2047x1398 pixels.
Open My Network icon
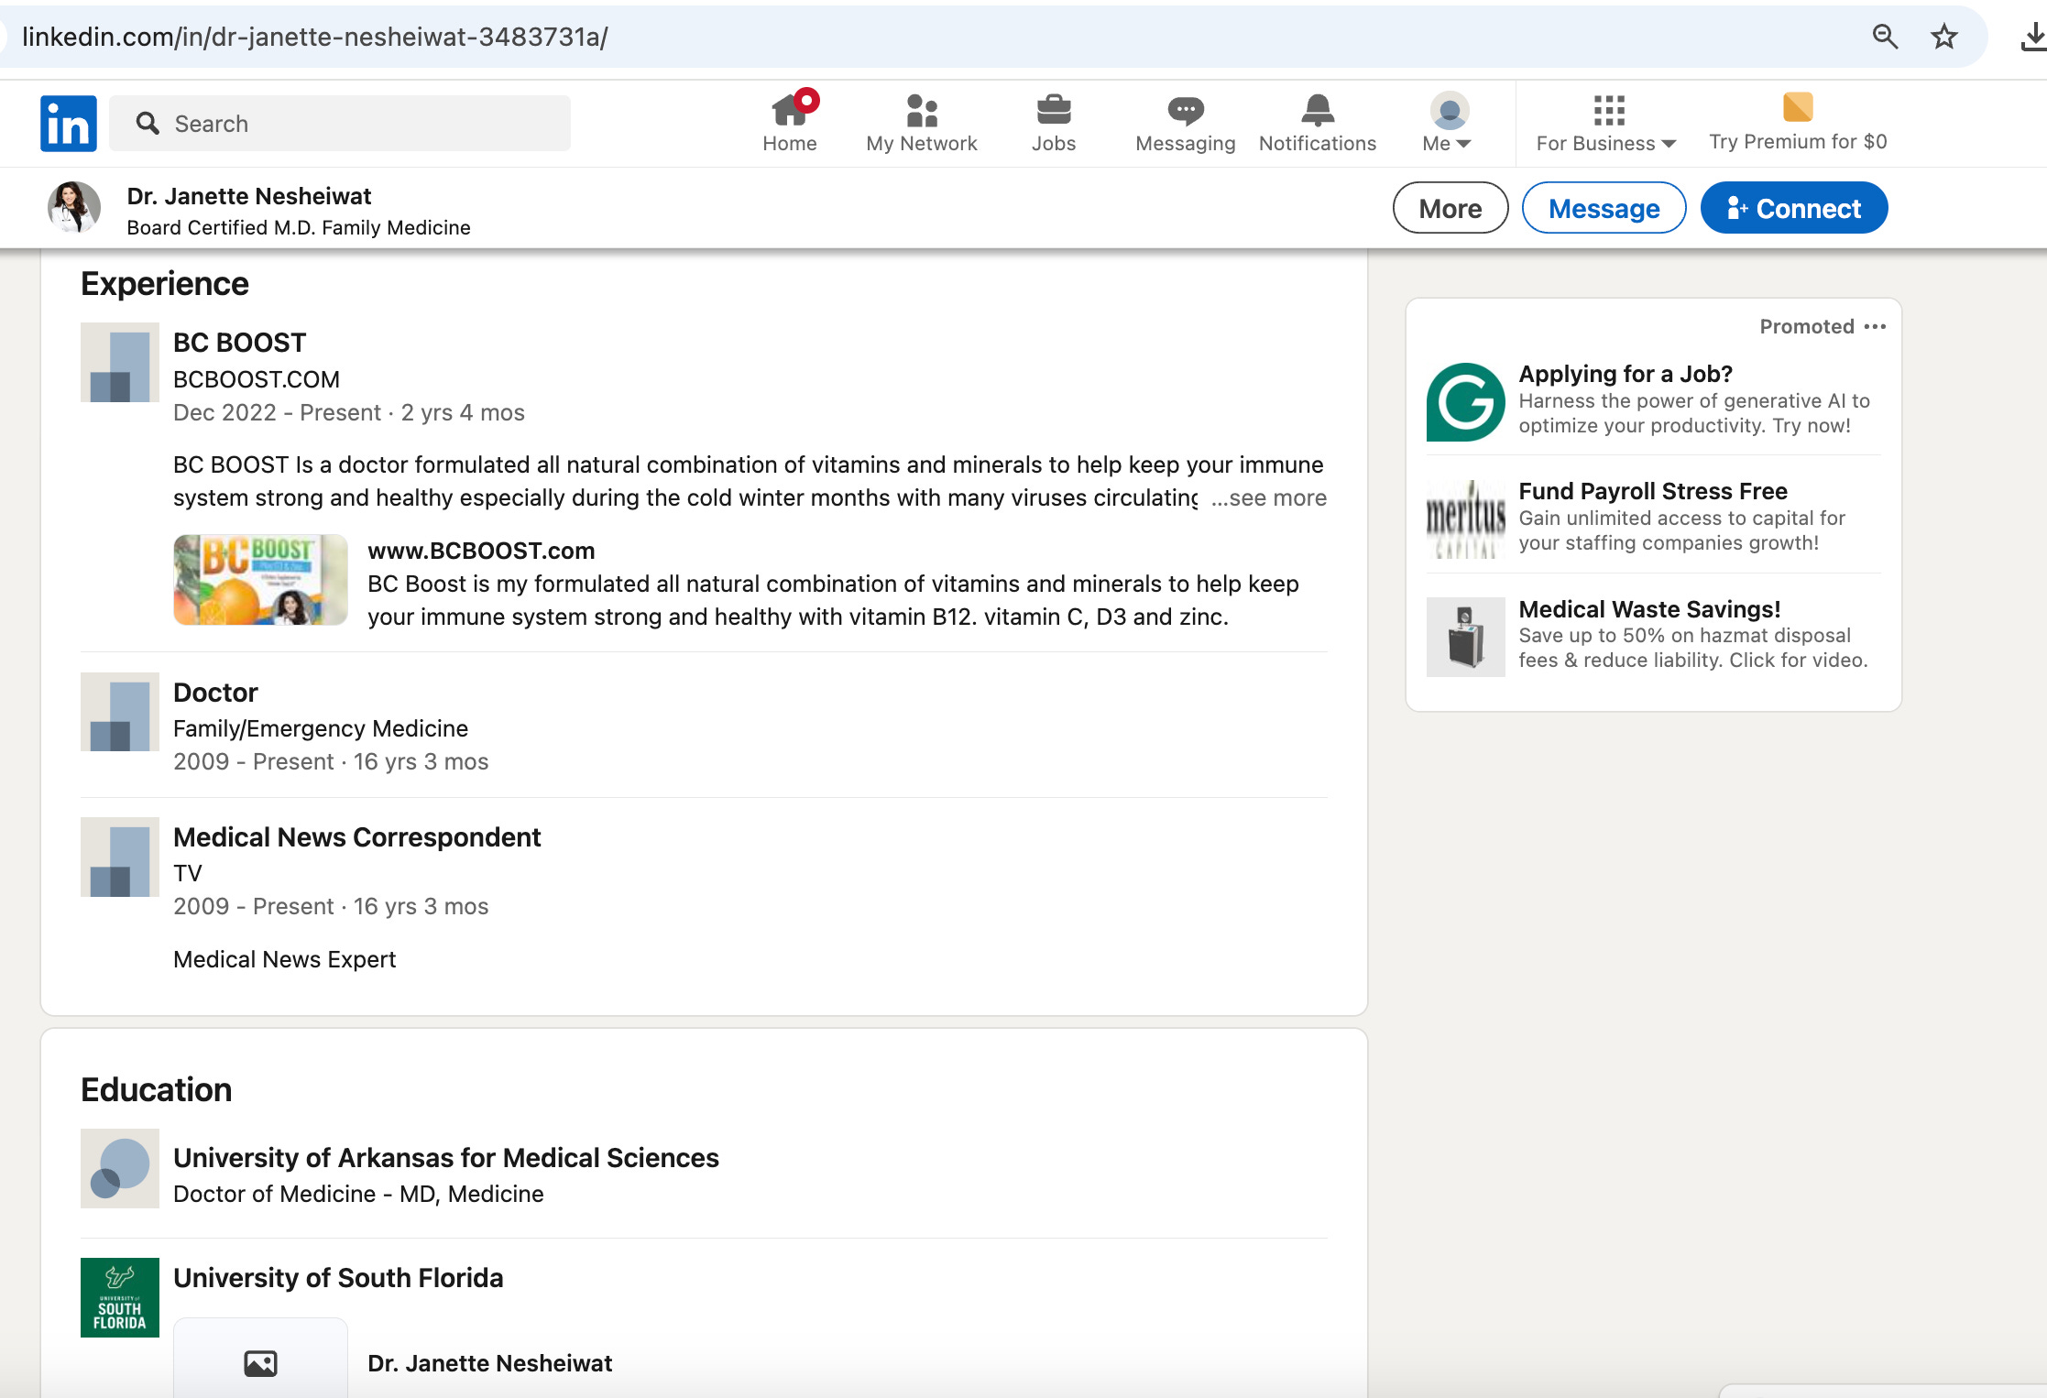[922, 123]
